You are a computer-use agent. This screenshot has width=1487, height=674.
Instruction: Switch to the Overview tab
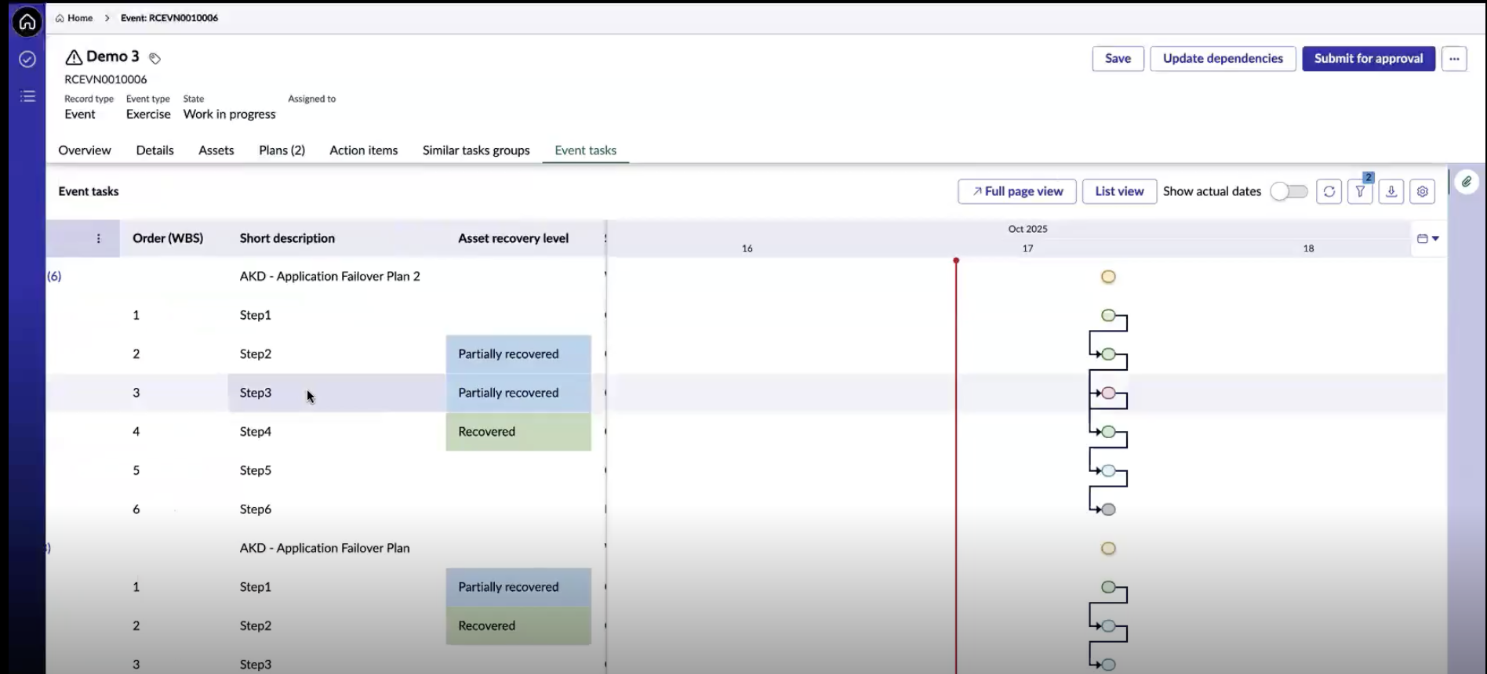(85, 150)
